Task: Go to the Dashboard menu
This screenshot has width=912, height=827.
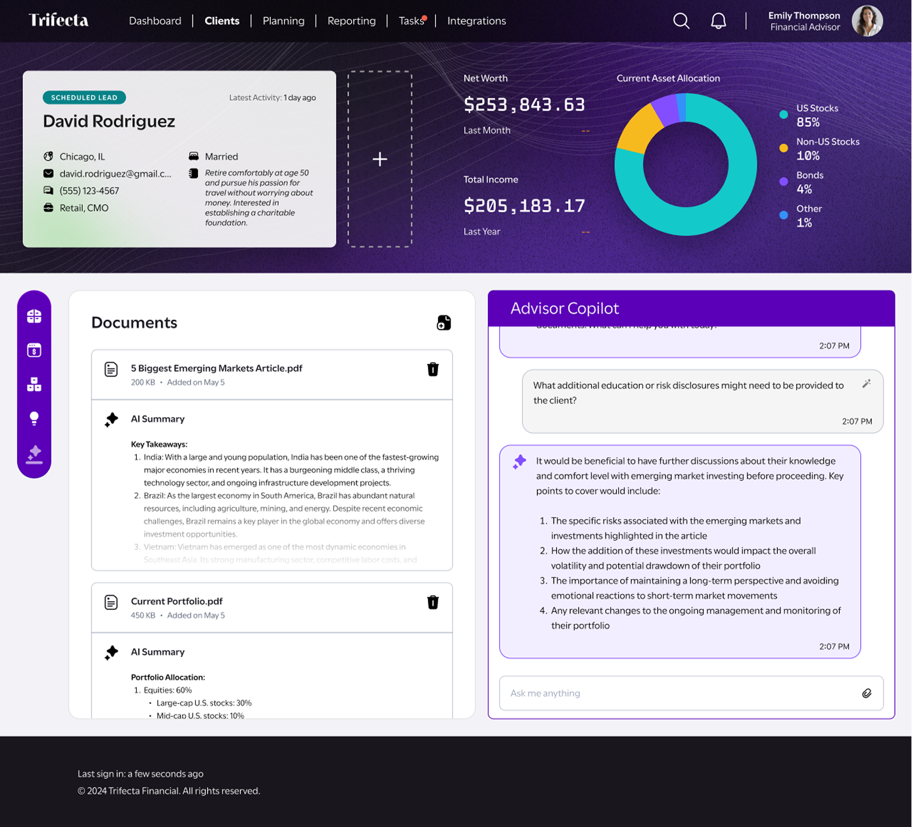Action: tap(155, 21)
